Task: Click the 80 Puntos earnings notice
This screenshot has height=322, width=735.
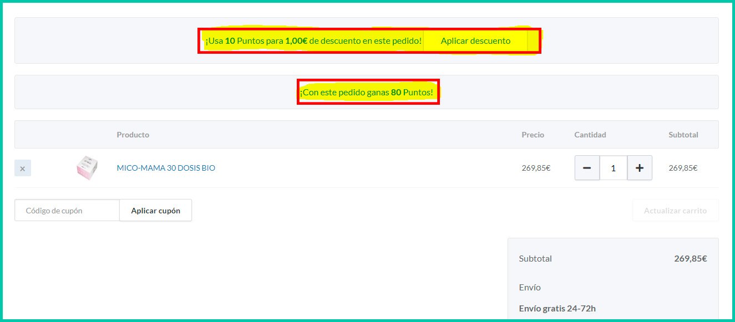Action: point(367,93)
